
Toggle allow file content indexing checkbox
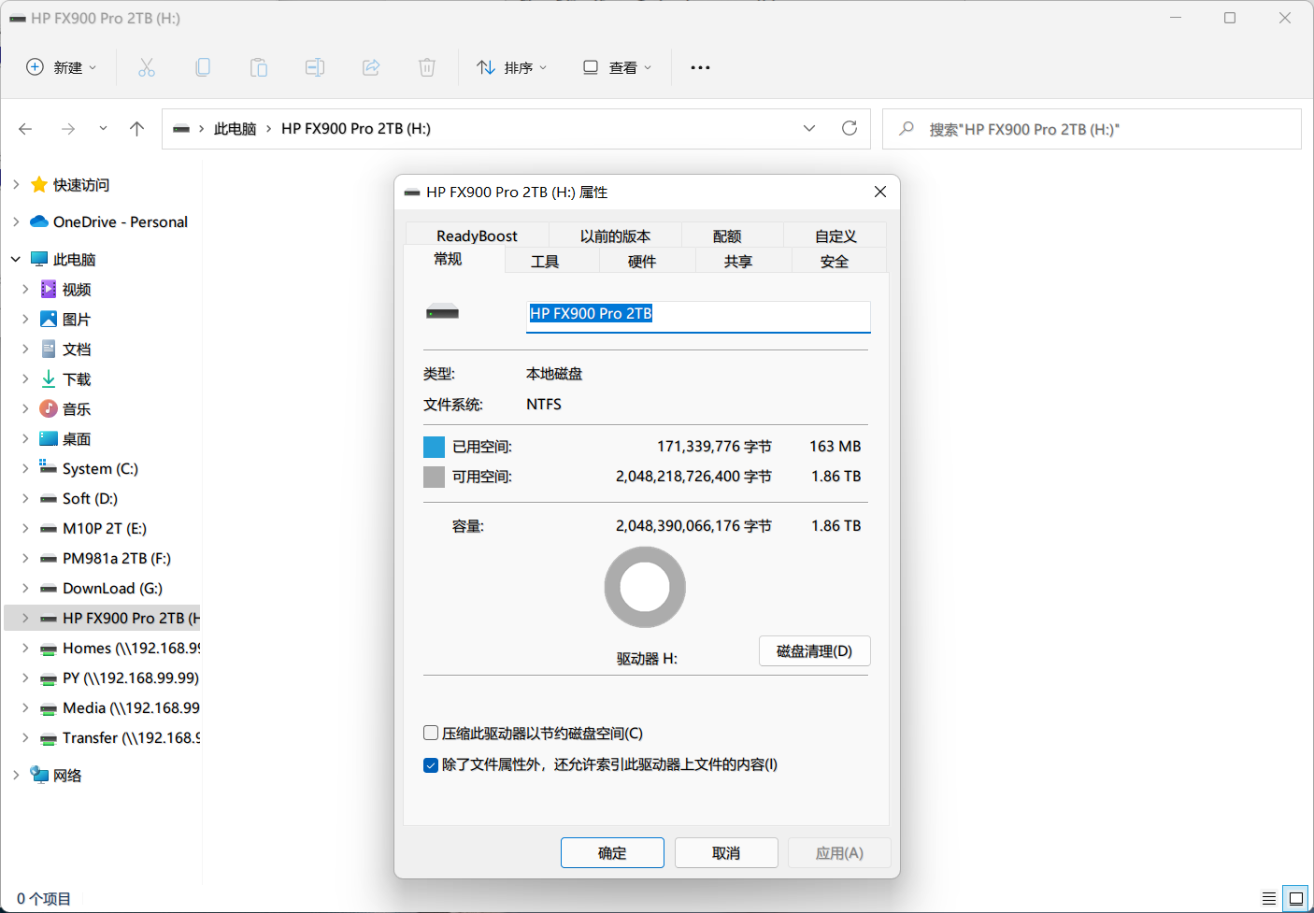[431, 765]
